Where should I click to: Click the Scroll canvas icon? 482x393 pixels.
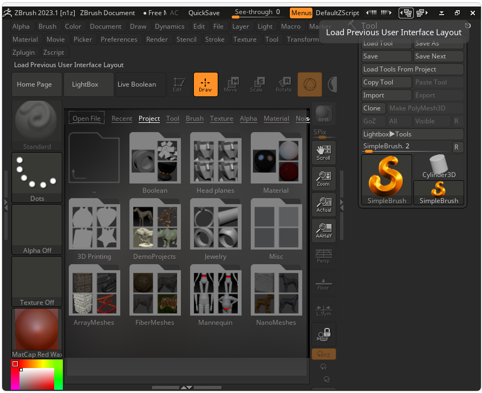(323, 152)
